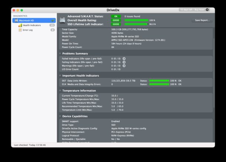Open the Error Log entry
Screen dimensions: 226x162
[28, 30]
